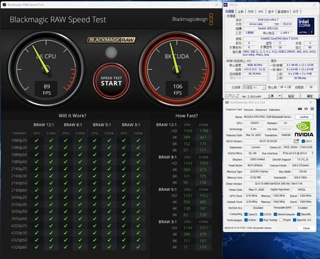Viewport: 320px width, 259px height.
Task: Click the Intel Core Ultra 7 logo in CPU-Z
Action: (306, 26)
